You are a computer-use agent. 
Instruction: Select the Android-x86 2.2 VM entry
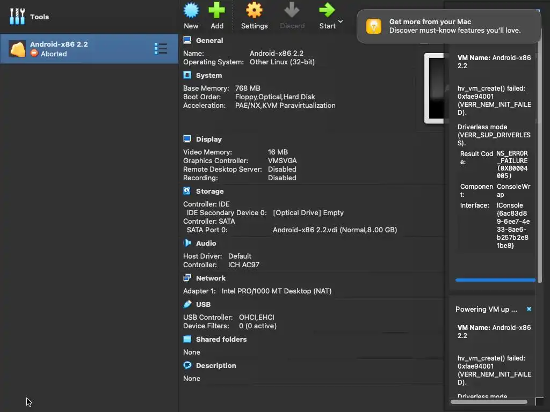tap(89, 49)
